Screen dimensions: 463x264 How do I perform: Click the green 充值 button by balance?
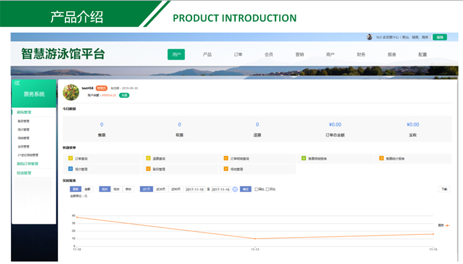pos(124,95)
